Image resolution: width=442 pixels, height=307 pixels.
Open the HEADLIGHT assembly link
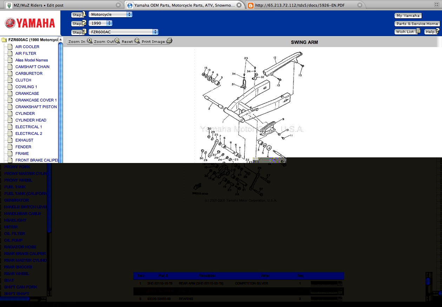tap(15, 220)
